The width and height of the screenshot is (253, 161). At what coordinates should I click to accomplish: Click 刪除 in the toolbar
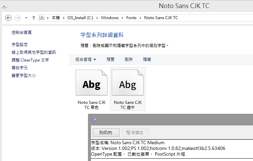(x=129, y=59)
